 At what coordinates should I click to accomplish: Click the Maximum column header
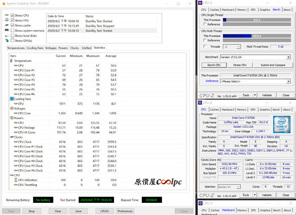tap(92, 56)
